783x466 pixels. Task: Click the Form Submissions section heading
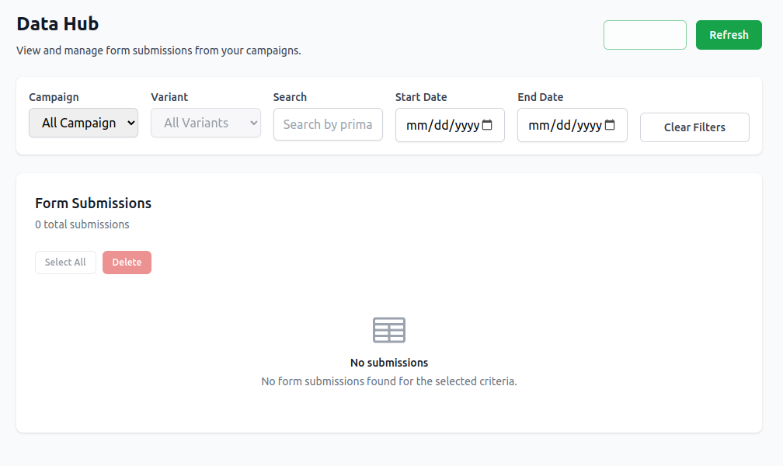(x=93, y=203)
